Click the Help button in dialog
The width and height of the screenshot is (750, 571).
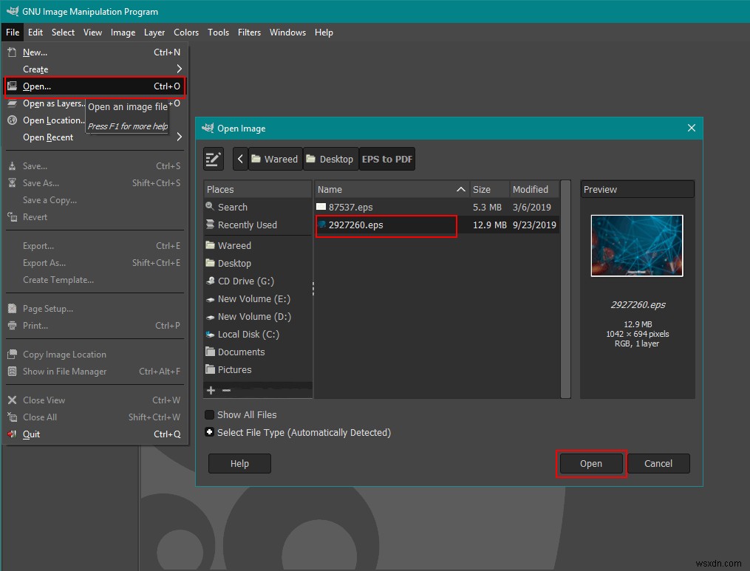pyautogui.click(x=239, y=464)
